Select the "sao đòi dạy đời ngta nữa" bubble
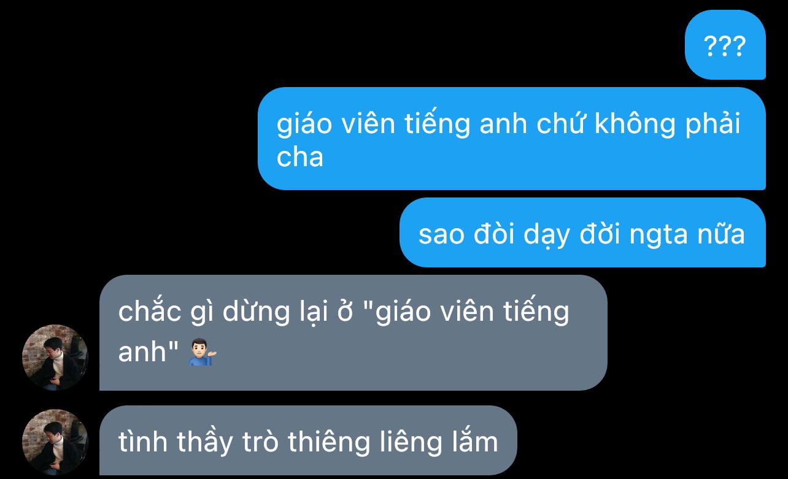 tap(582, 232)
